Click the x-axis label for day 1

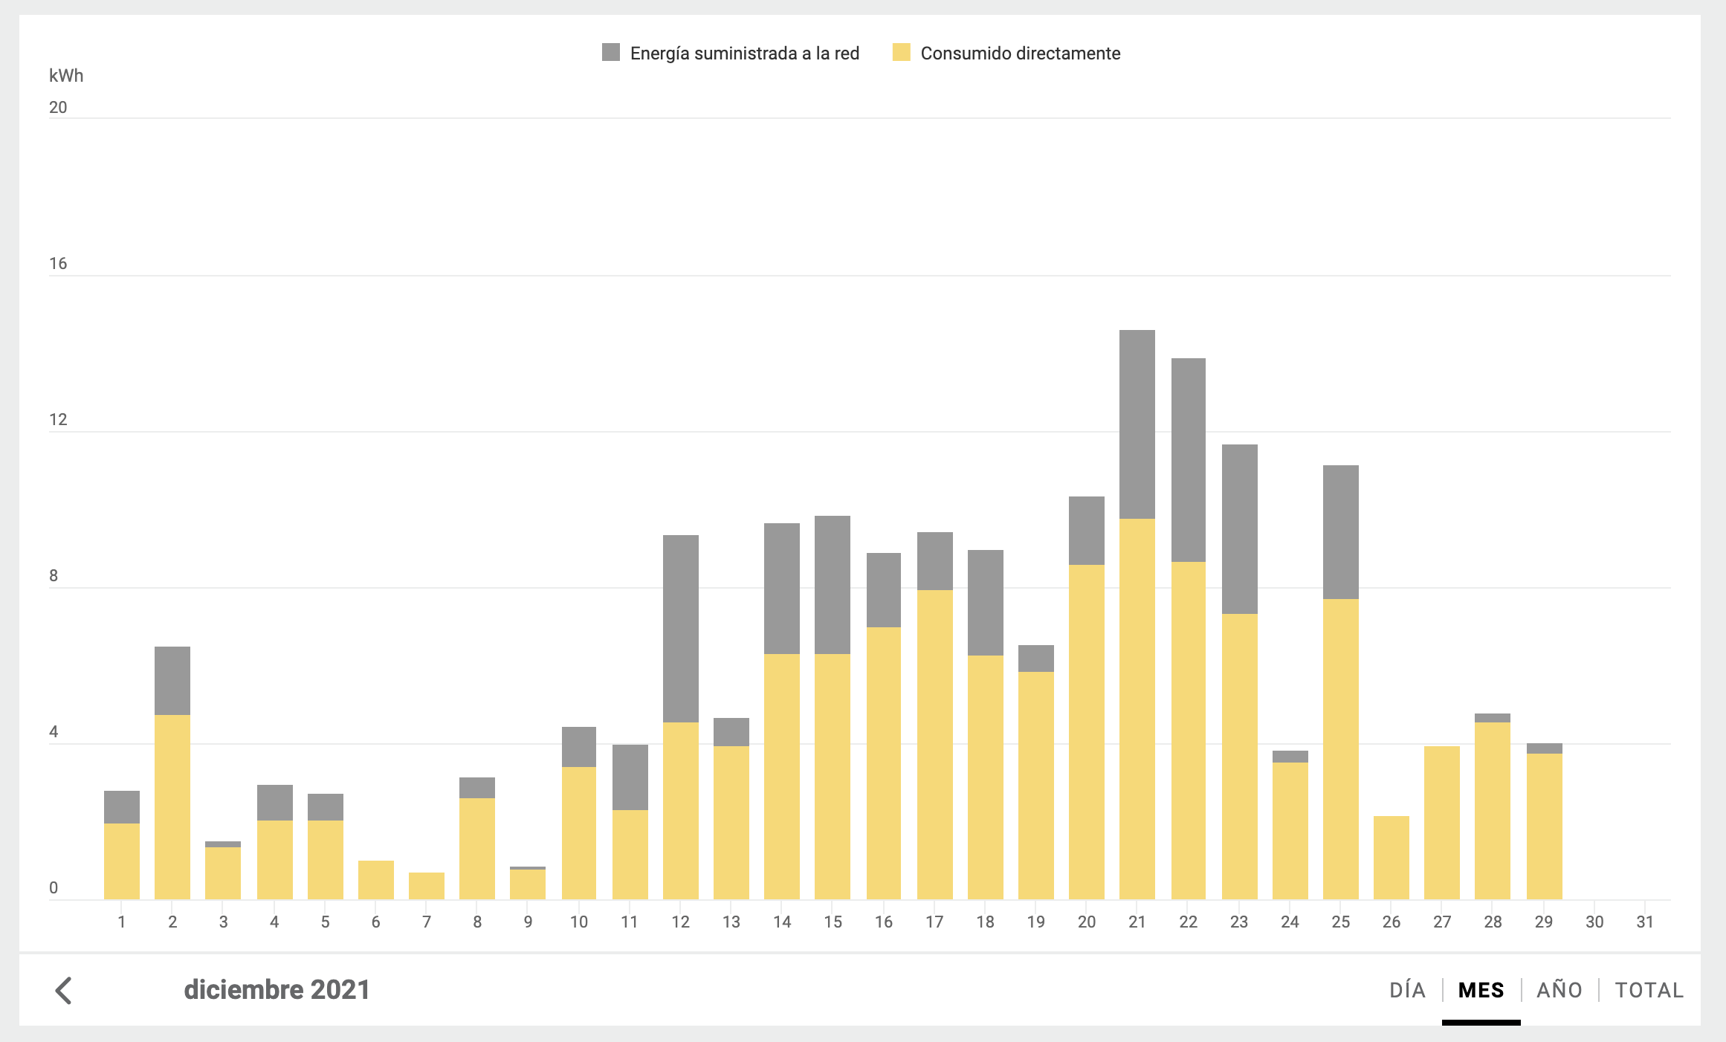click(x=122, y=922)
